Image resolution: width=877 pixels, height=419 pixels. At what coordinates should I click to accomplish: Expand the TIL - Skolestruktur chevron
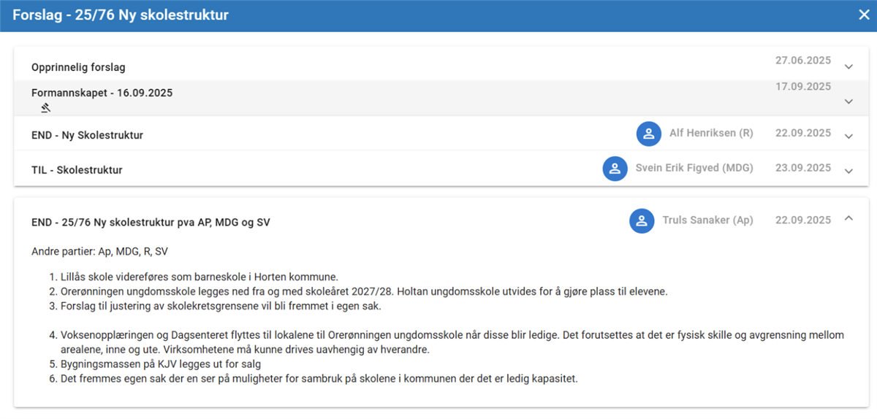tap(848, 171)
